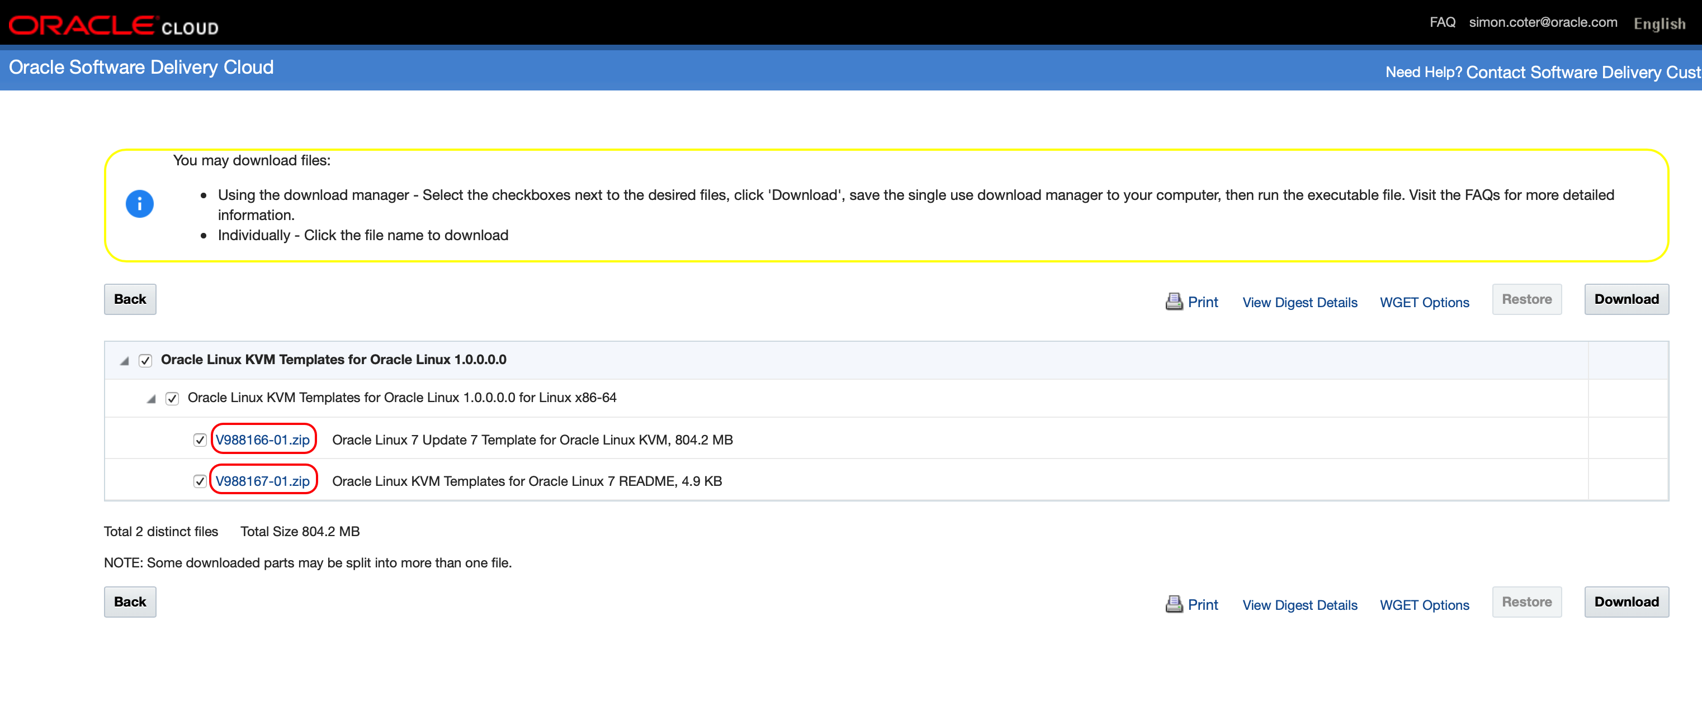Click the blue information icon
This screenshot has height=707, width=1702.
[139, 203]
